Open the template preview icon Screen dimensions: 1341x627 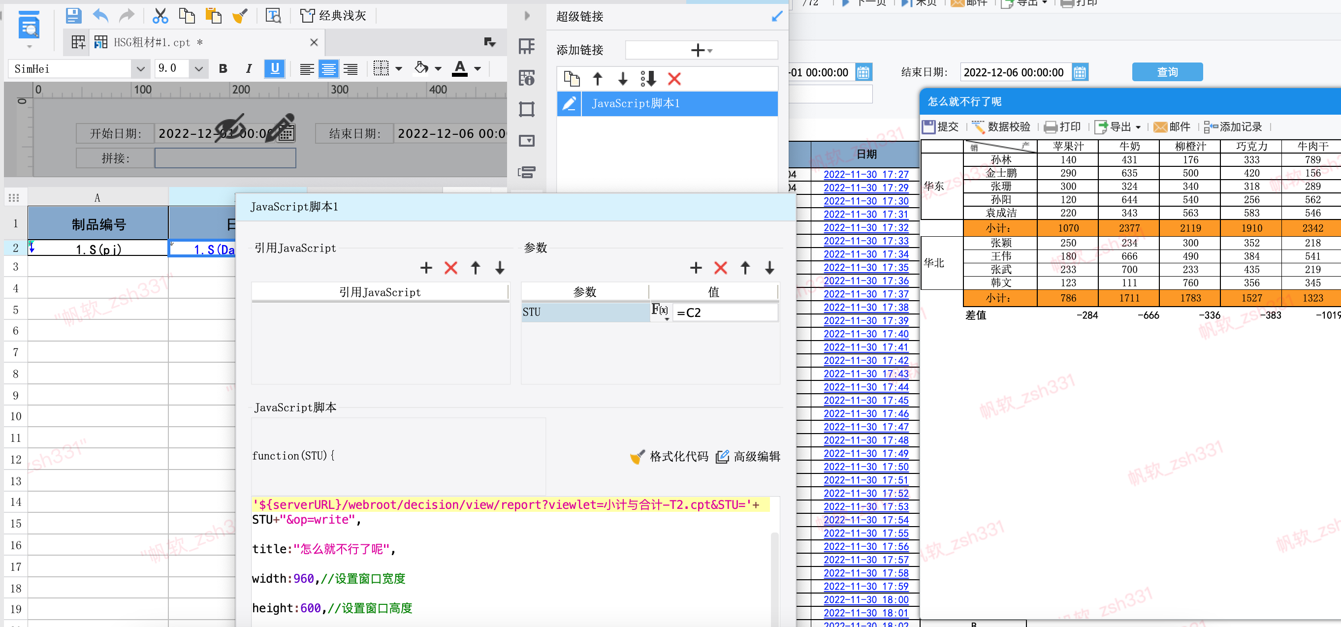click(273, 16)
